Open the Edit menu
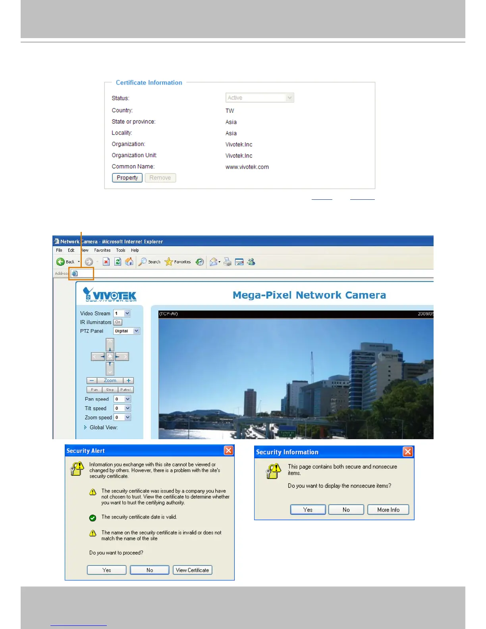The image size is (486, 629). click(71, 250)
